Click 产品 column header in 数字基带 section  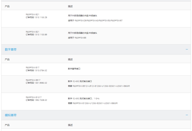point(7,59)
